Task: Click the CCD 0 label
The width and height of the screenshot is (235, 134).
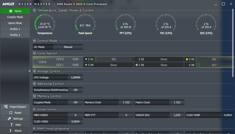Action: pos(42,62)
